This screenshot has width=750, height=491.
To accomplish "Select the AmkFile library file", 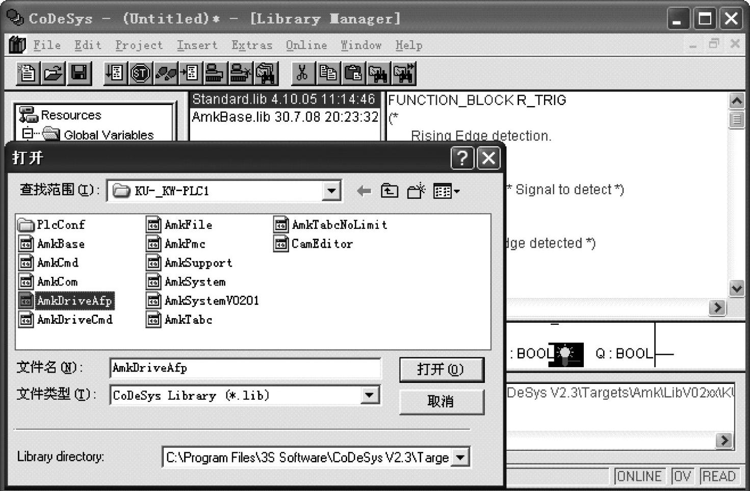I will coord(179,224).
